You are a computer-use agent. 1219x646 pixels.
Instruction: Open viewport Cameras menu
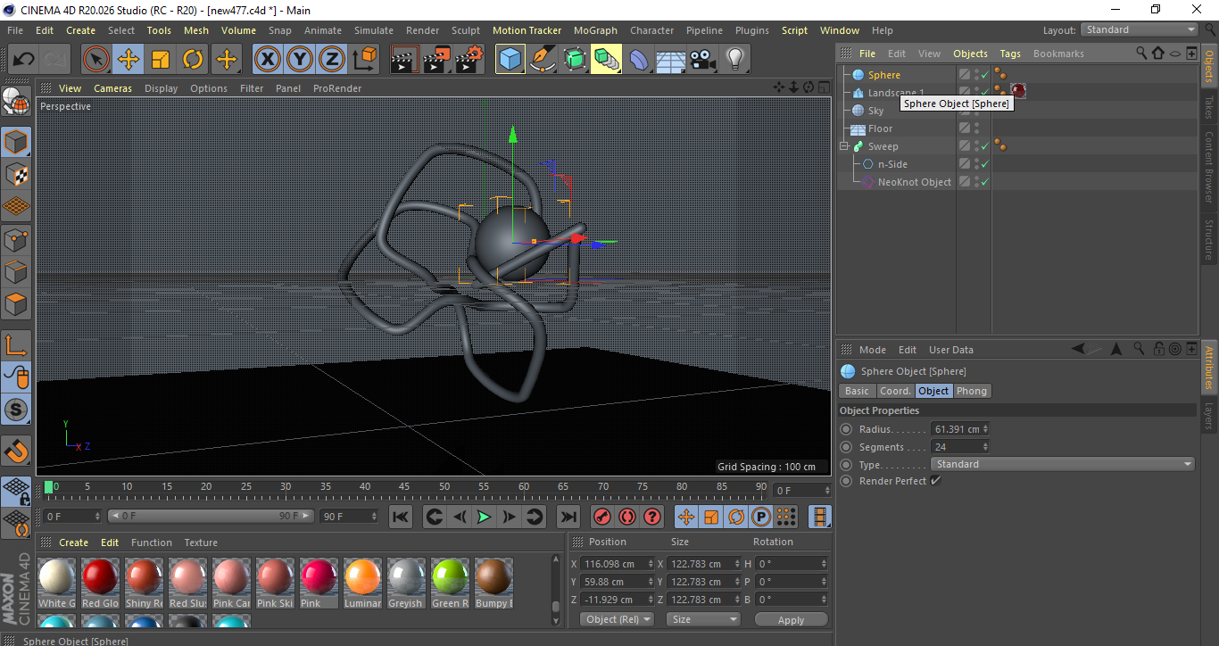pyautogui.click(x=113, y=88)
